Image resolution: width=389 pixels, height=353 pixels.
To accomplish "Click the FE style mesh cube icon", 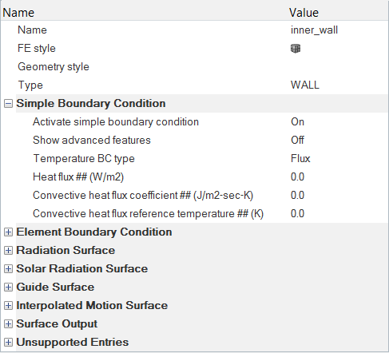I will [x=296, y=49].
